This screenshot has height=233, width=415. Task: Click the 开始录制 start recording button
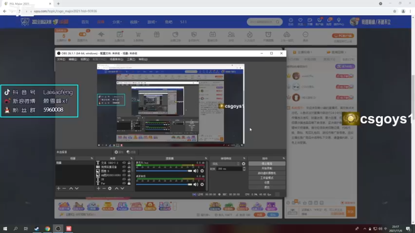267,168
